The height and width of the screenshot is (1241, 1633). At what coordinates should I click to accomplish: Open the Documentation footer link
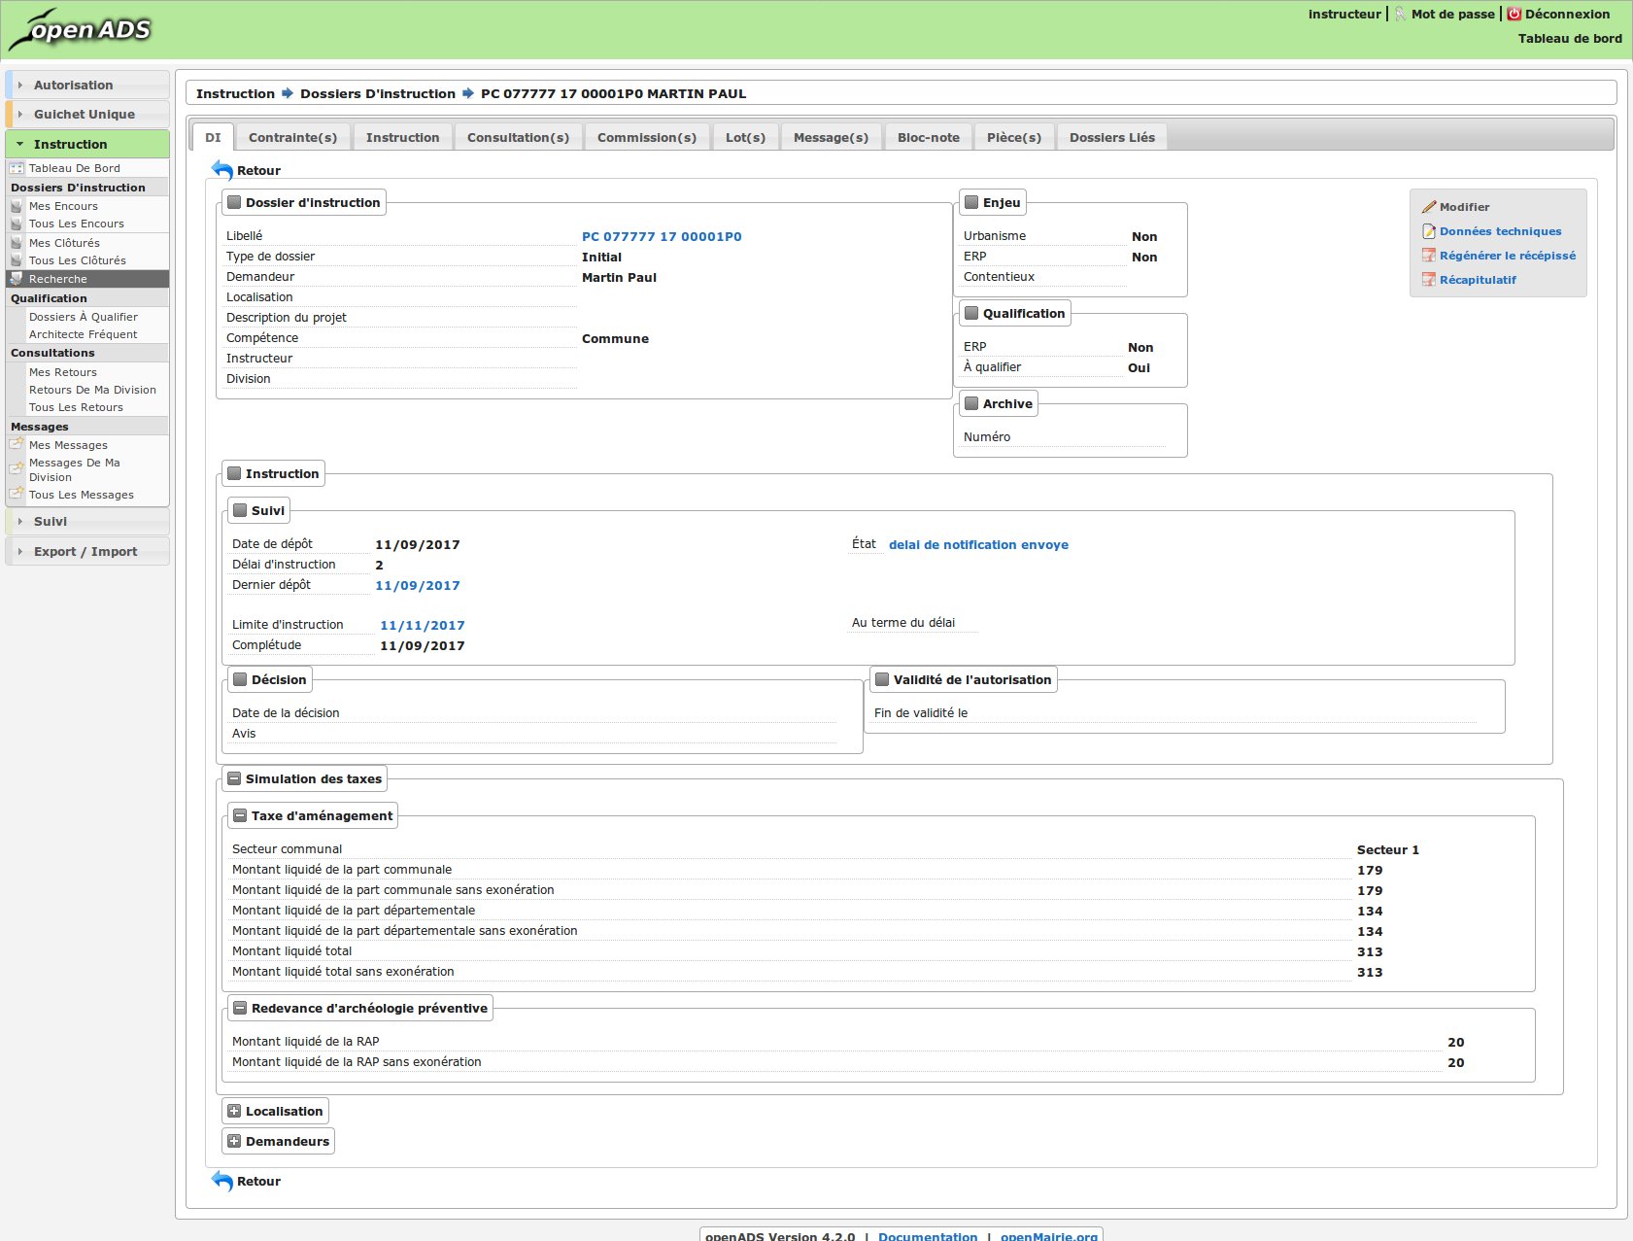point(928,1236)
